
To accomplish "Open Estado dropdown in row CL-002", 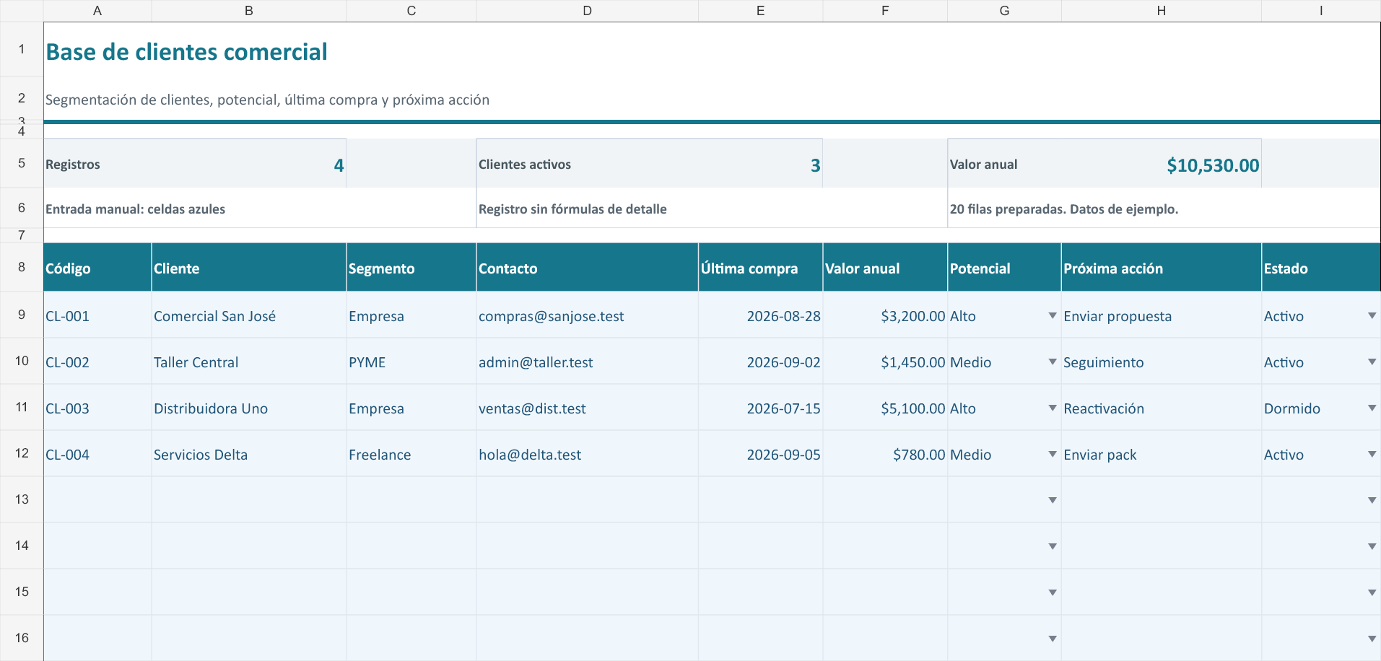I will 1372,362.
